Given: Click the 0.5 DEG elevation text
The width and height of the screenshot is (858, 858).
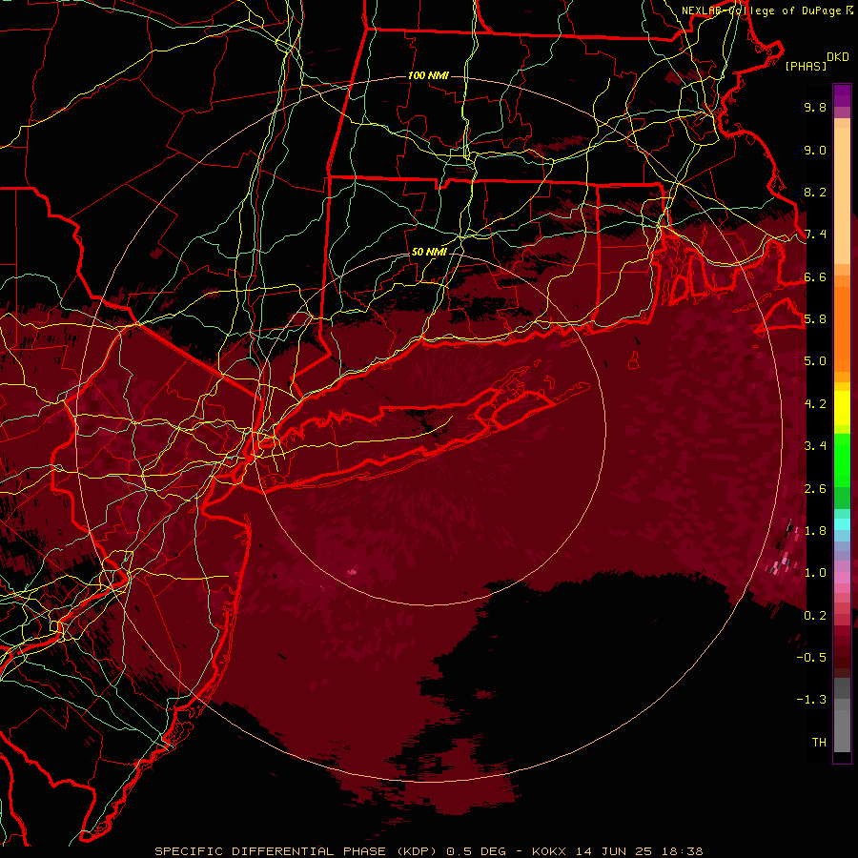Looking at the screenshot, I should 476,851.
